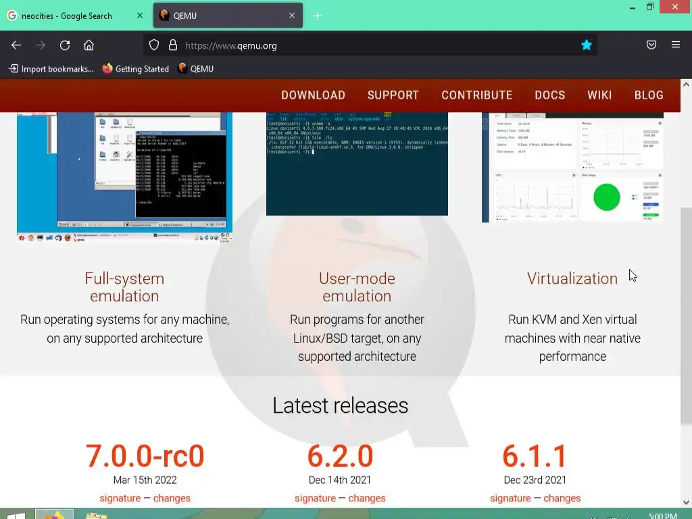Go back using the browser back arrow
The image size is (692, 519).
(x=16, y=45)
